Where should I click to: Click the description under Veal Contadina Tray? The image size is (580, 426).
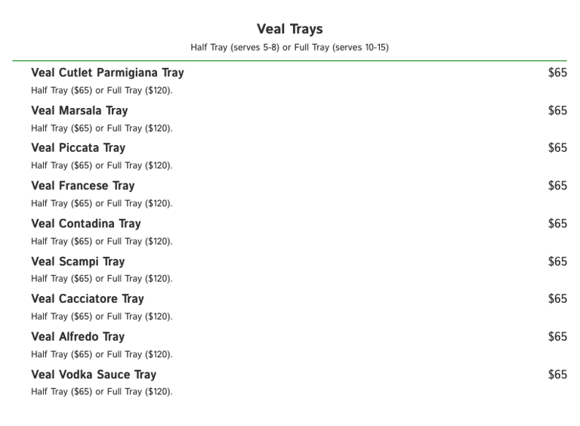click(x=102, y=242)
